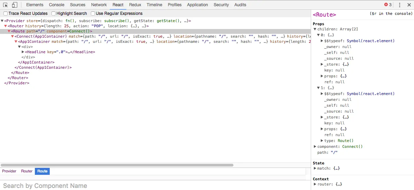Switch to the Application tab
This screenshot has height=190, width=414.
pos(198,5)
